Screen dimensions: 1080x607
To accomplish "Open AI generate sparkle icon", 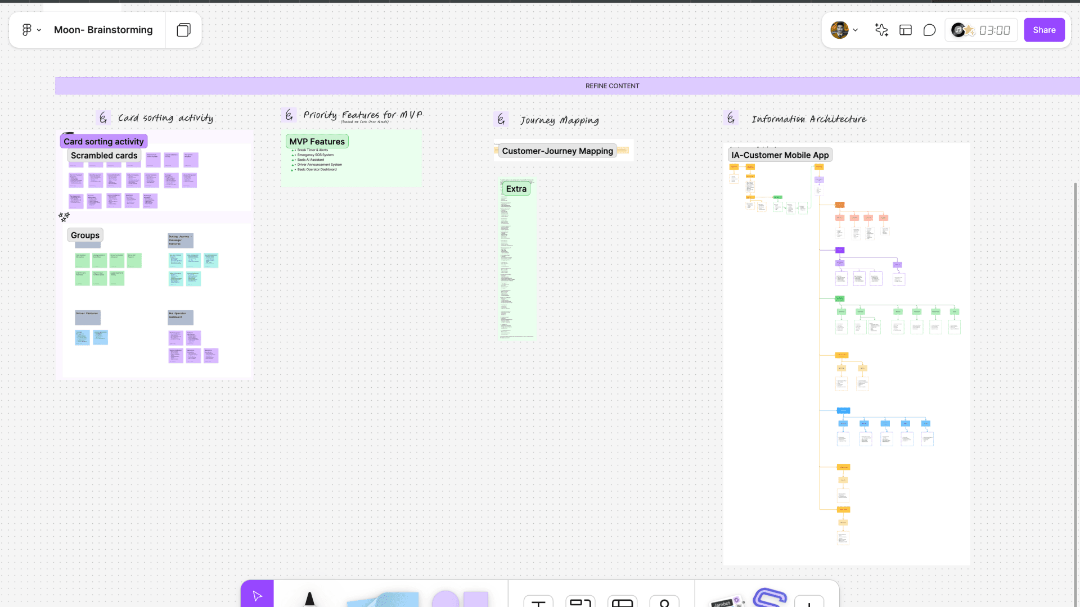I will [x=881, y=30].
